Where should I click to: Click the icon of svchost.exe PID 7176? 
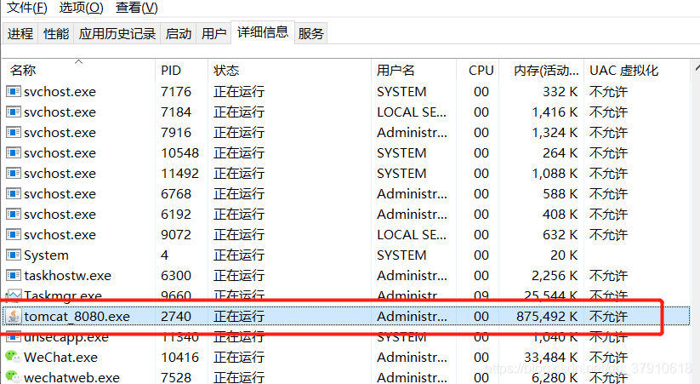[x=14, y=92]
